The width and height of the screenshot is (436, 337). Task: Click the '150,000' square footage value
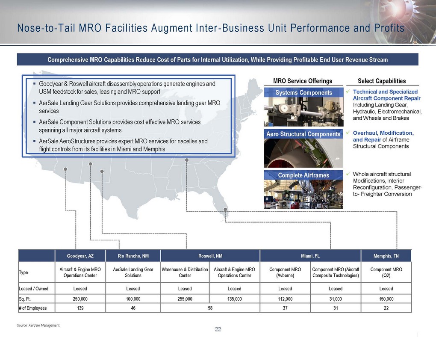coord(386,299)
